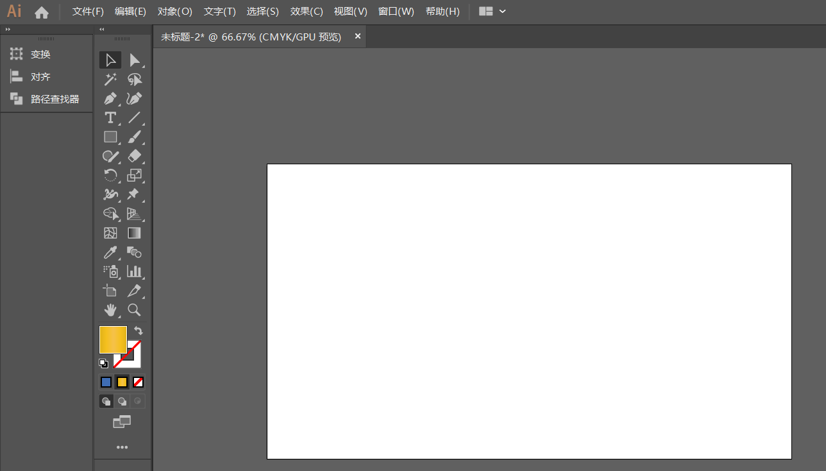This screenshot has height=471, width=826.
Task: Select the Lasso tool
Action: point(134,80)
